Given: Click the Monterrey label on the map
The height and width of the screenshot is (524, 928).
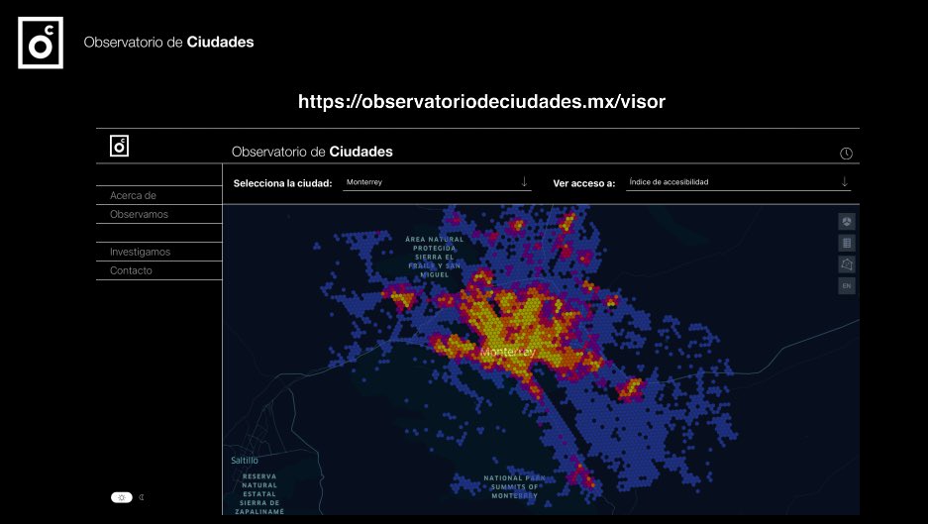Looking at the screenshot, I should pyautogui.click(x=507, y=353).
